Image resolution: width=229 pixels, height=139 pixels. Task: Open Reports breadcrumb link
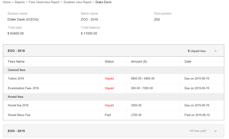click(20, 2)
